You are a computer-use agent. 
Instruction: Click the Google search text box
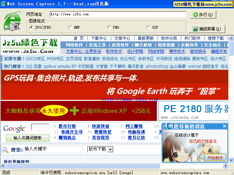[x=40, y=127]
